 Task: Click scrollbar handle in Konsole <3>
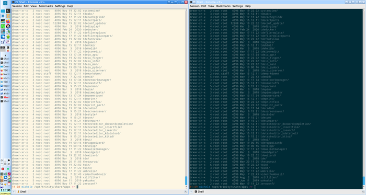364,180
